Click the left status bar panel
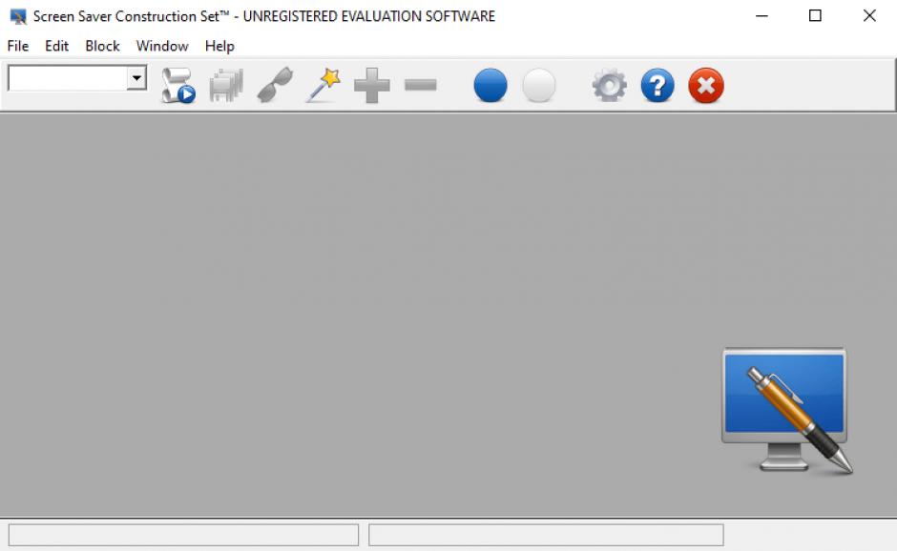 coord(183,535)
